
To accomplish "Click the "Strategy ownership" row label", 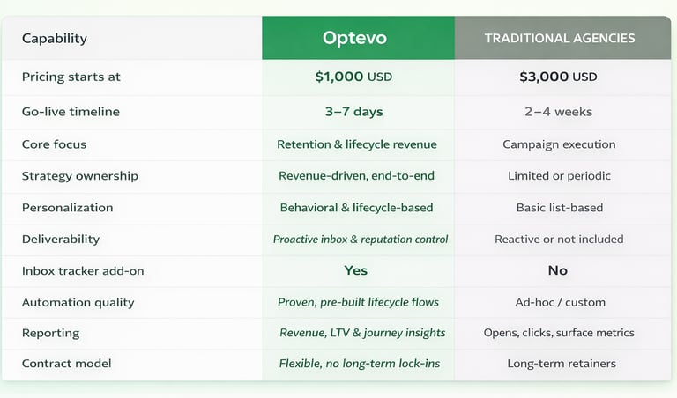I will [x=80, y=176].
